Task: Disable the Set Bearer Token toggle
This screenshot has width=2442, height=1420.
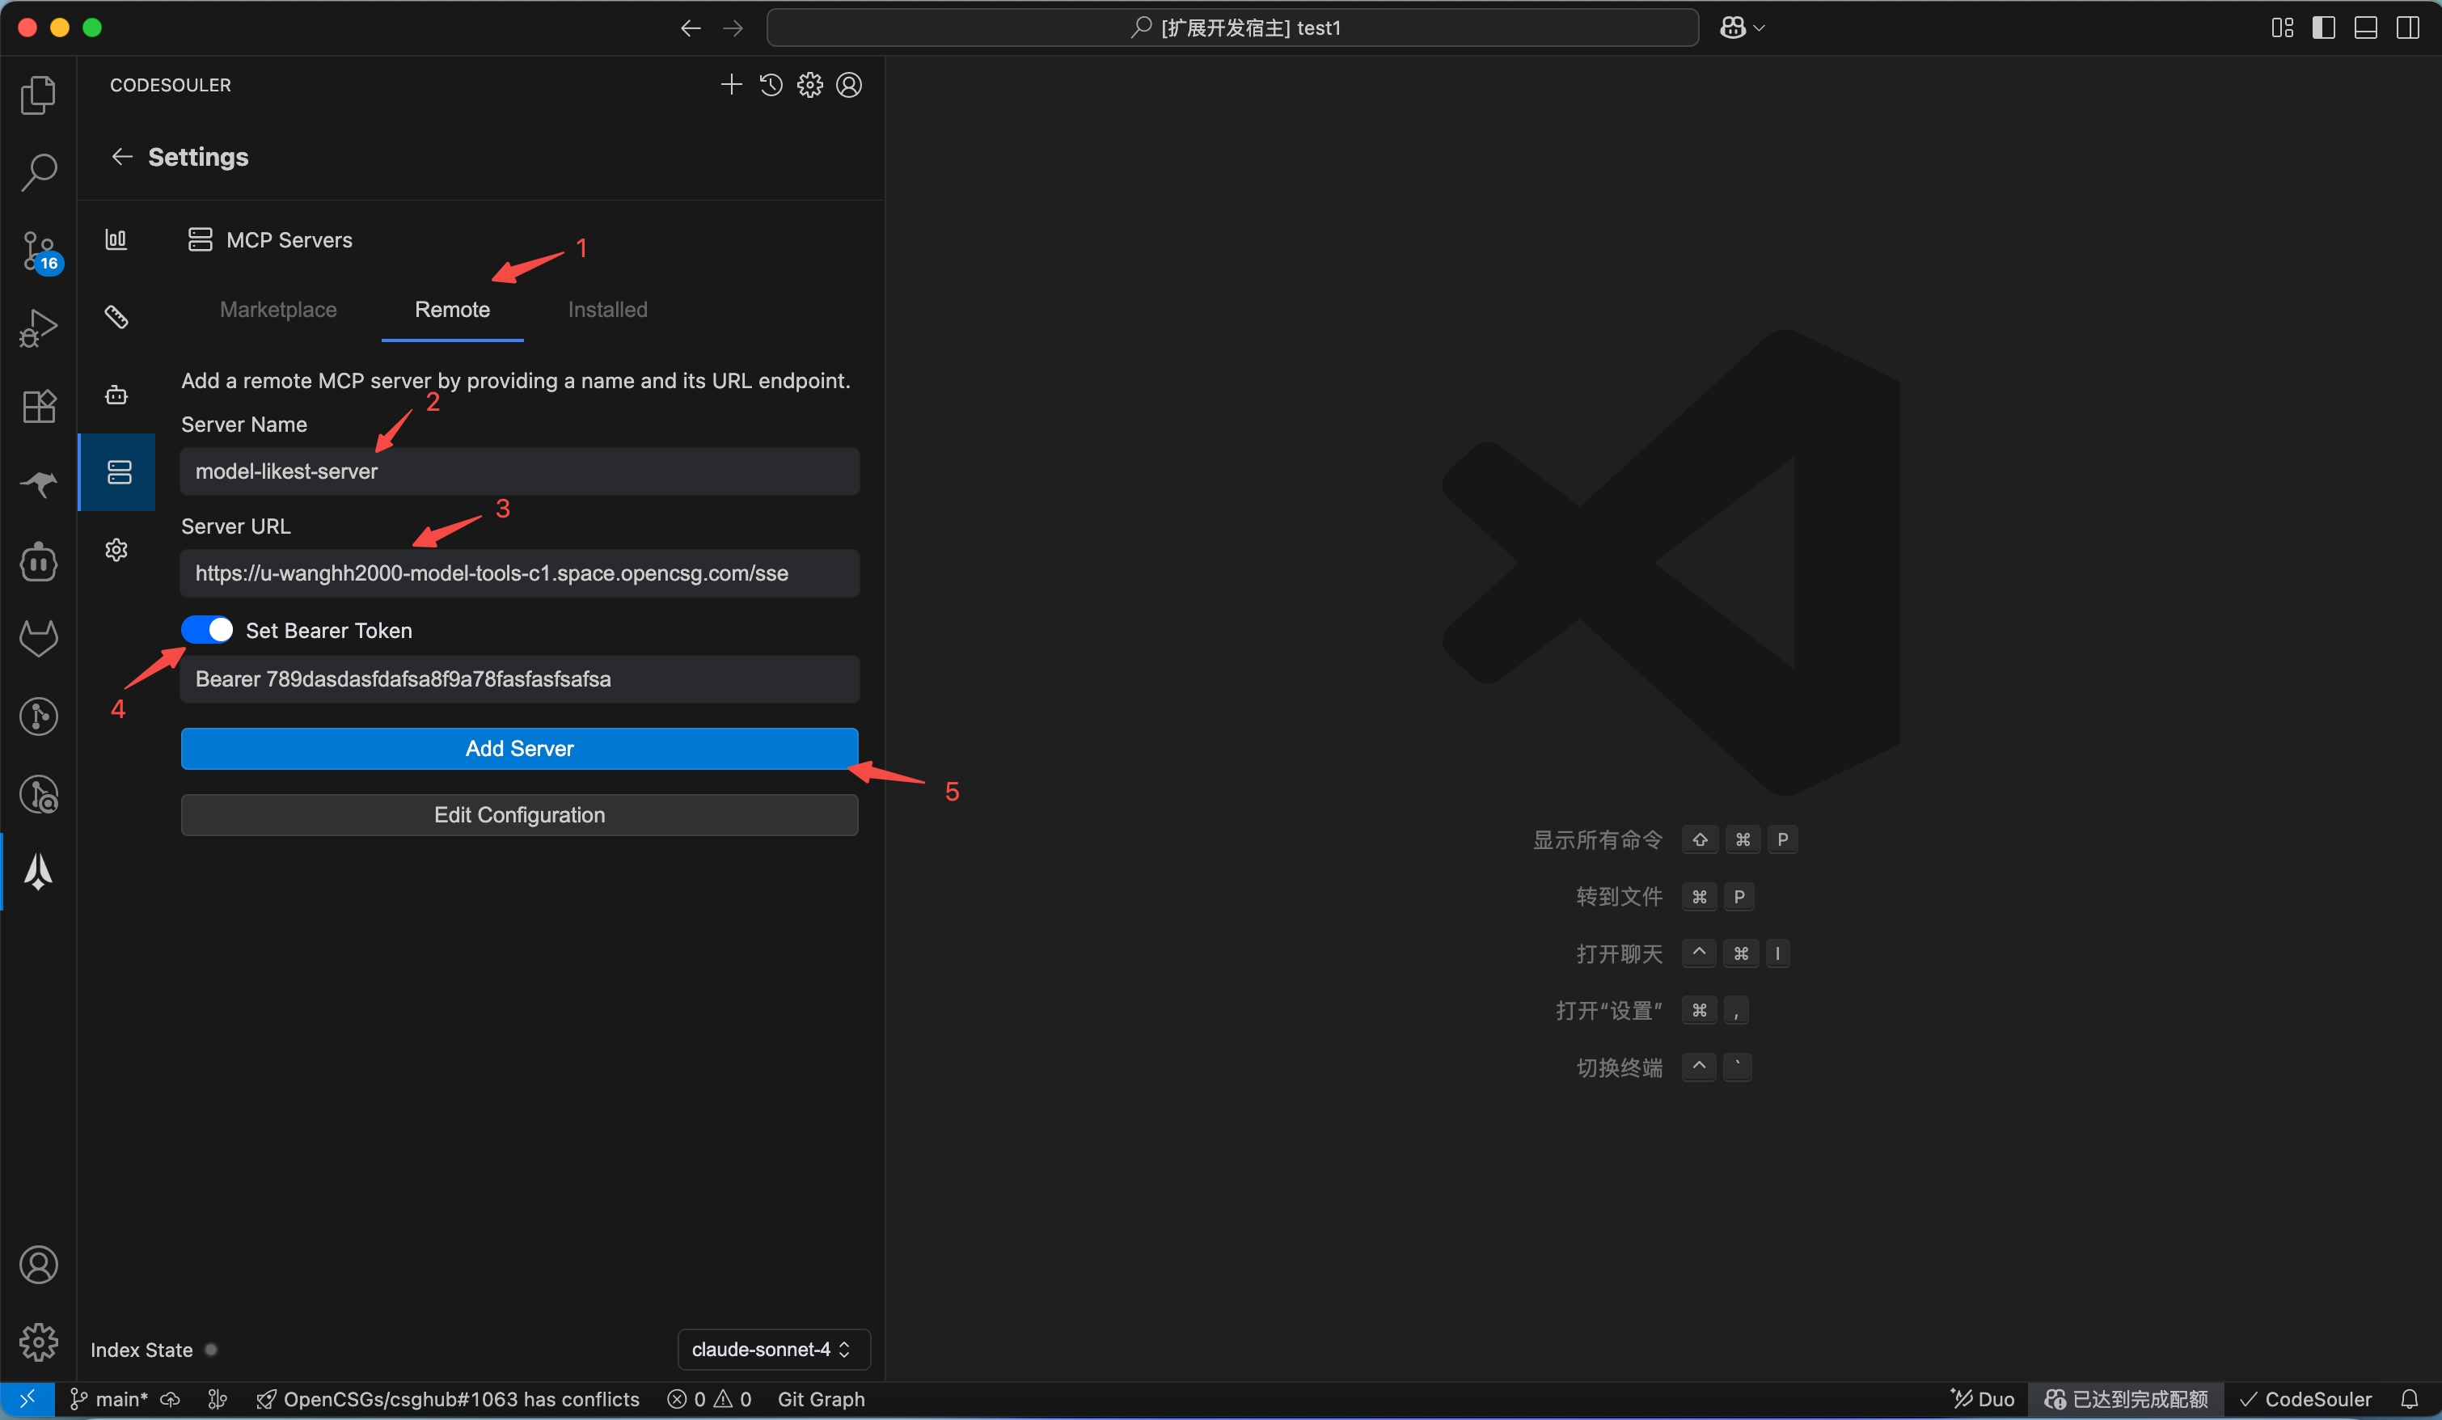Action: (x=207, y=629)
